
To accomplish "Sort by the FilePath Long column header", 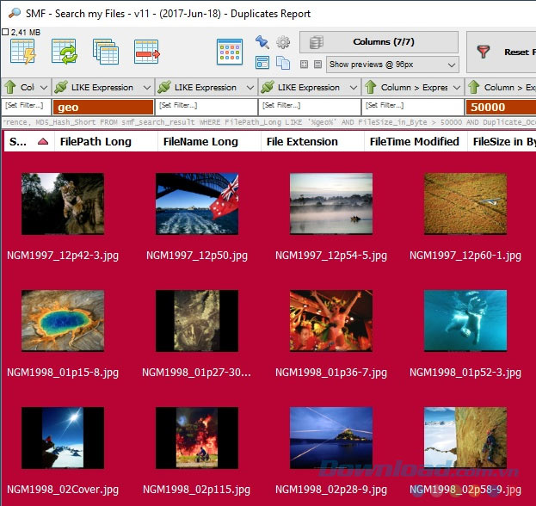I will click(95, 142).
